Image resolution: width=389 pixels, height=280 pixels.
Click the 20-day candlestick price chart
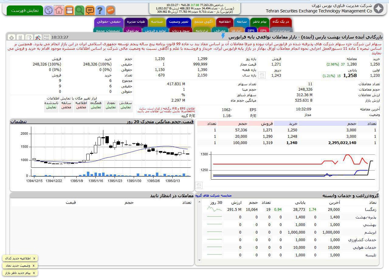(x=102, y=154)
